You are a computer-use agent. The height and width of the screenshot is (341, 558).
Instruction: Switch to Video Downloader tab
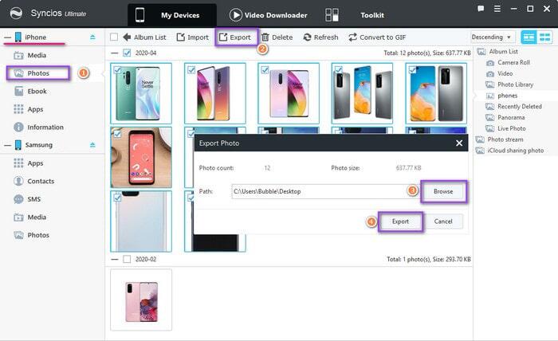[x=268, y=15]
